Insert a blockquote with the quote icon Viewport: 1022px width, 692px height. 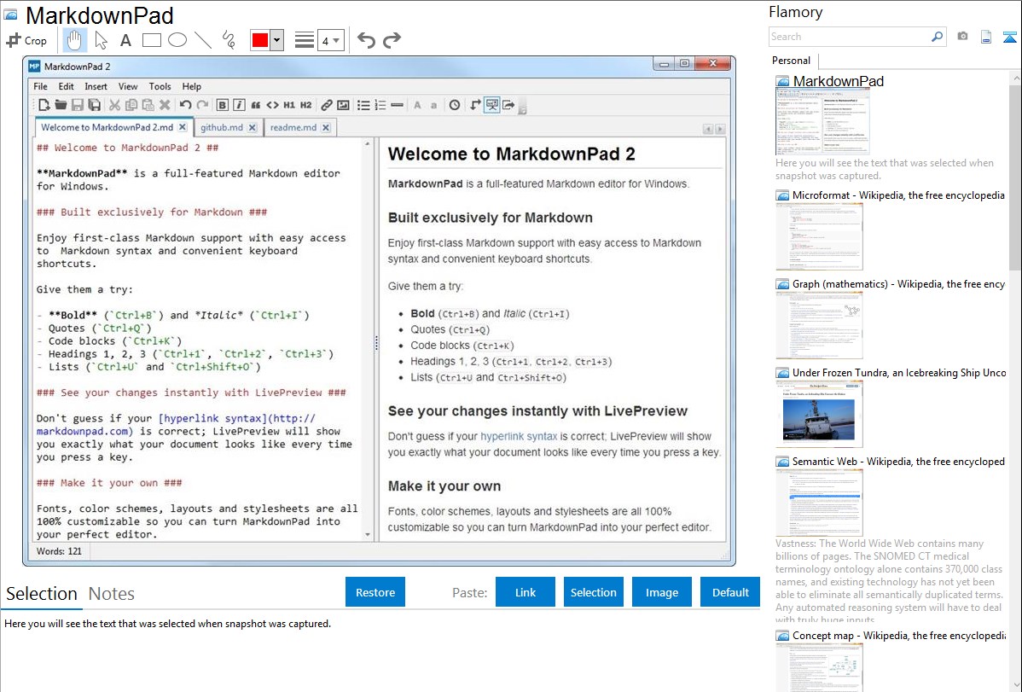point(256,105)
